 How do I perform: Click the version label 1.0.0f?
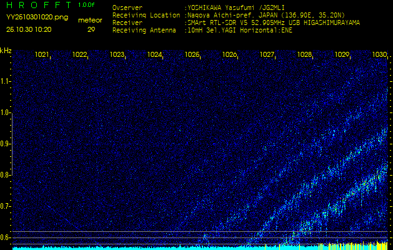click(x=86, y=5)
